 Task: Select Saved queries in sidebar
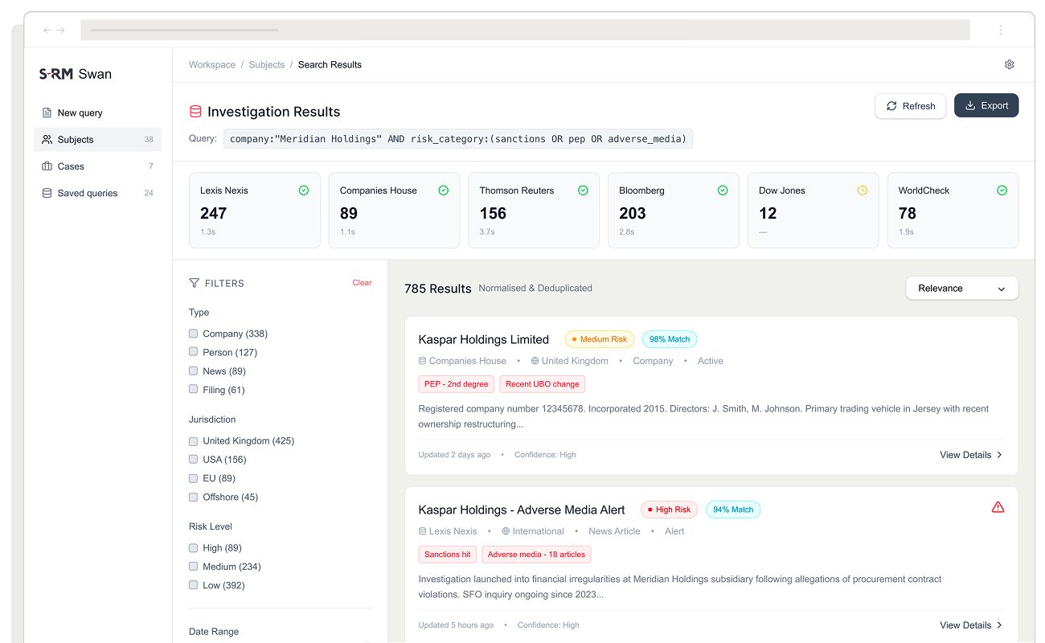click(x=97, y=193)
